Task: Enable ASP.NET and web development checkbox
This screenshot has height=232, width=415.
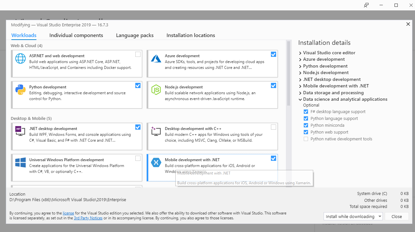Action: point(138,54)
